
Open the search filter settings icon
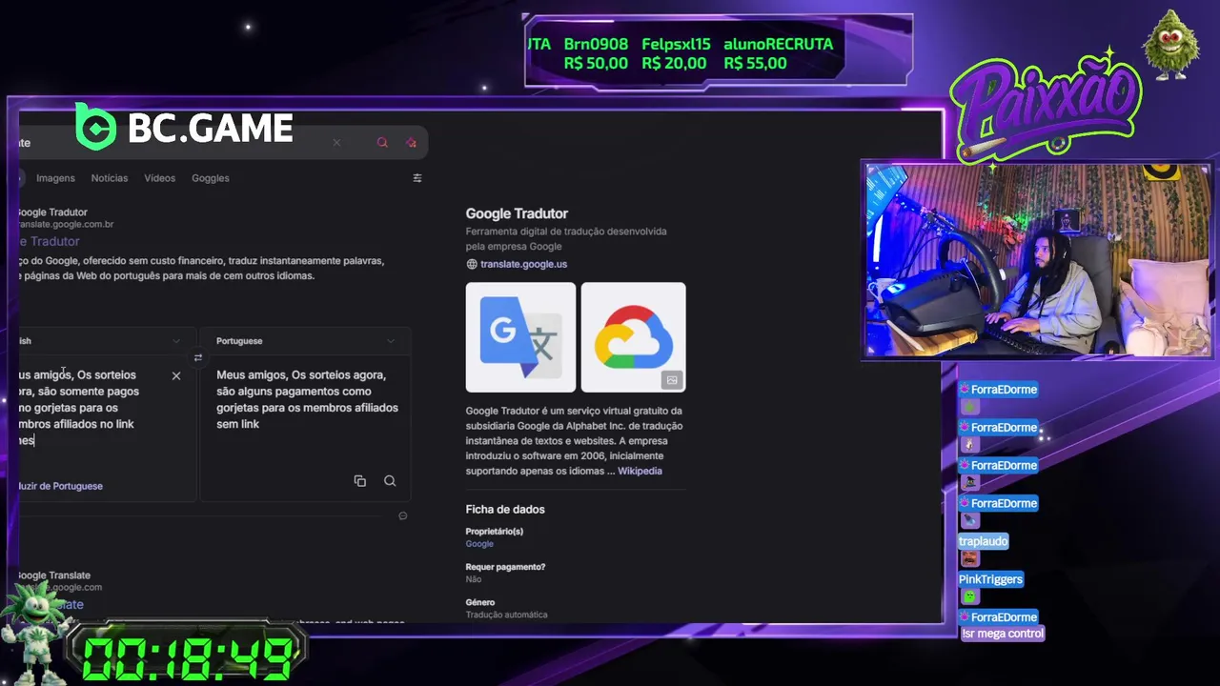417,178
